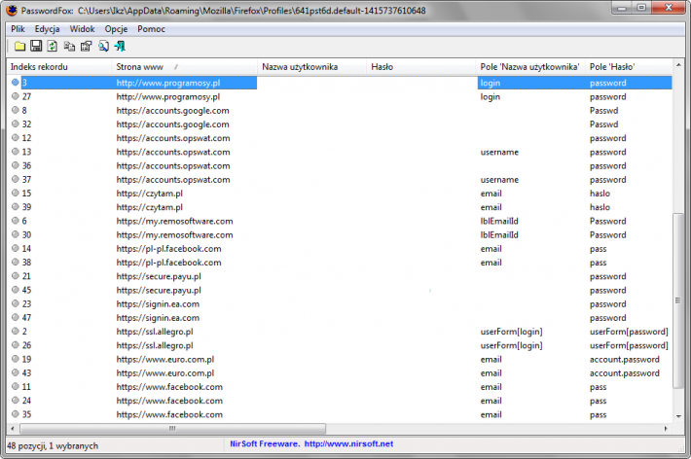
Task: Sort by Hasło column header
Action: pyautogui.click(x=420, y=67)
